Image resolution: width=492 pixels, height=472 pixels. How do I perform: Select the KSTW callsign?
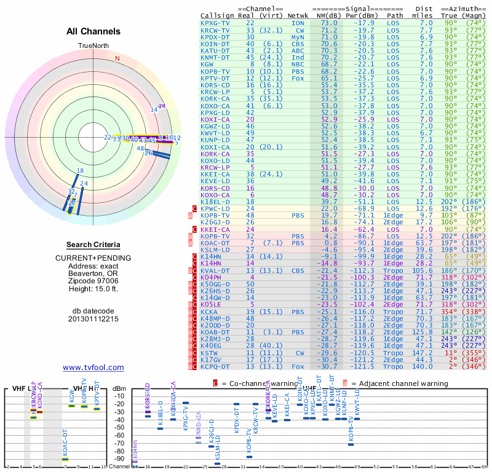click(x=209, y=353)
